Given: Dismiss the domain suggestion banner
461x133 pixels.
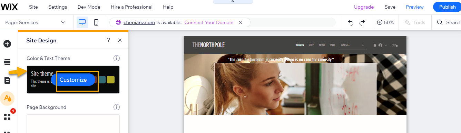Looking at the screenshot, I should tap(241, 22).
